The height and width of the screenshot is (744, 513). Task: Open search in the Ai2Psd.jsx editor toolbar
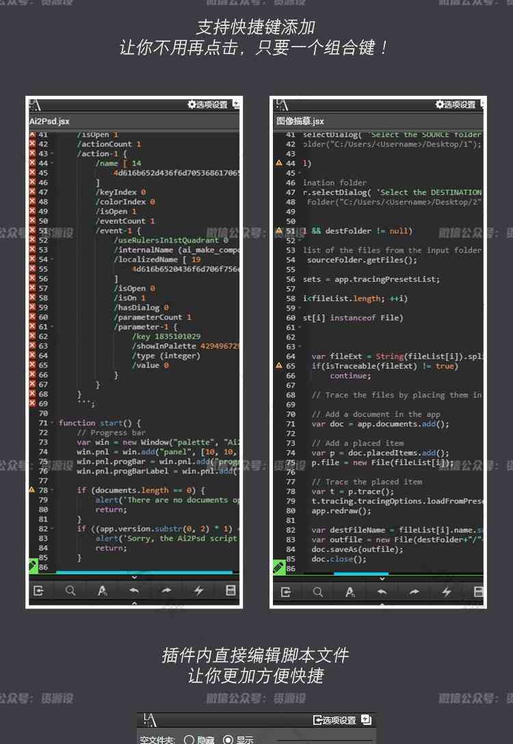click(x=70, y=591)
